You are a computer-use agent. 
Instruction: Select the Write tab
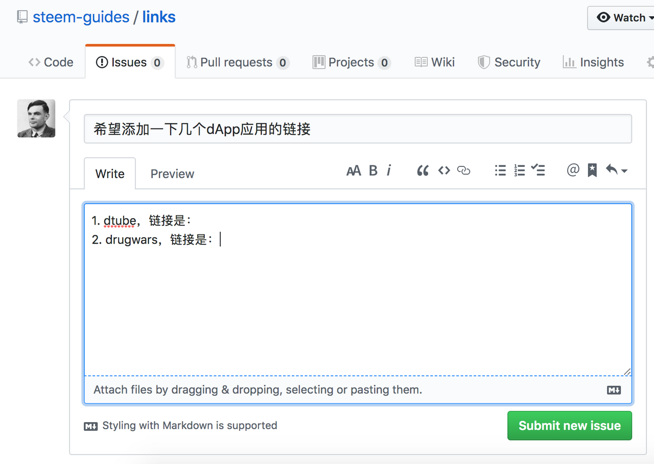(110, 174)
